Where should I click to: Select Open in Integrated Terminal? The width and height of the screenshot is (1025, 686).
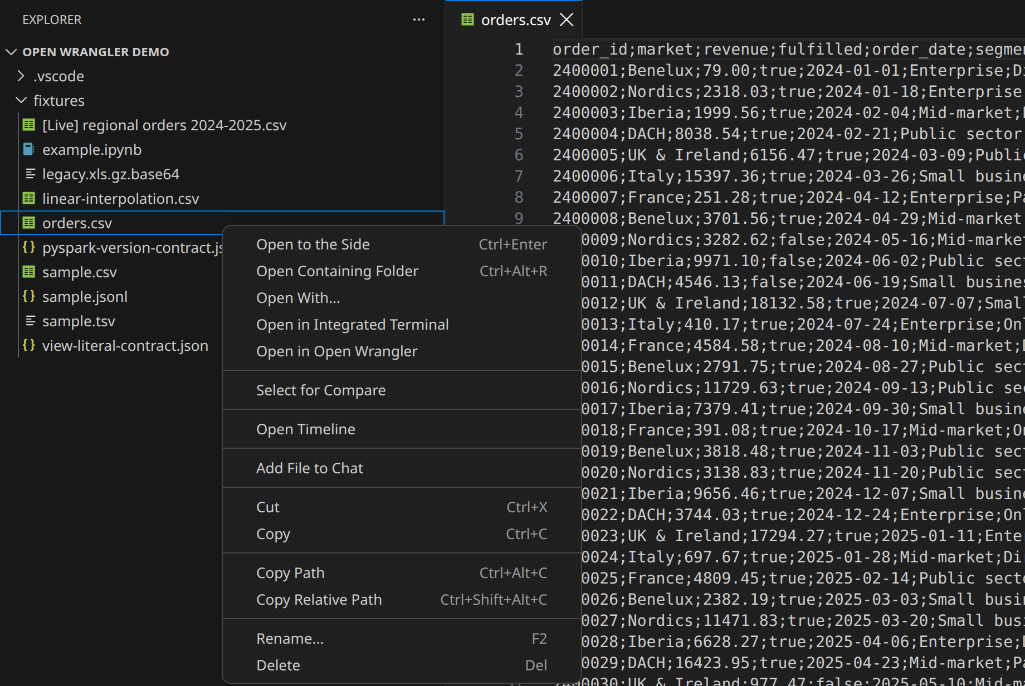coord(402,325)
